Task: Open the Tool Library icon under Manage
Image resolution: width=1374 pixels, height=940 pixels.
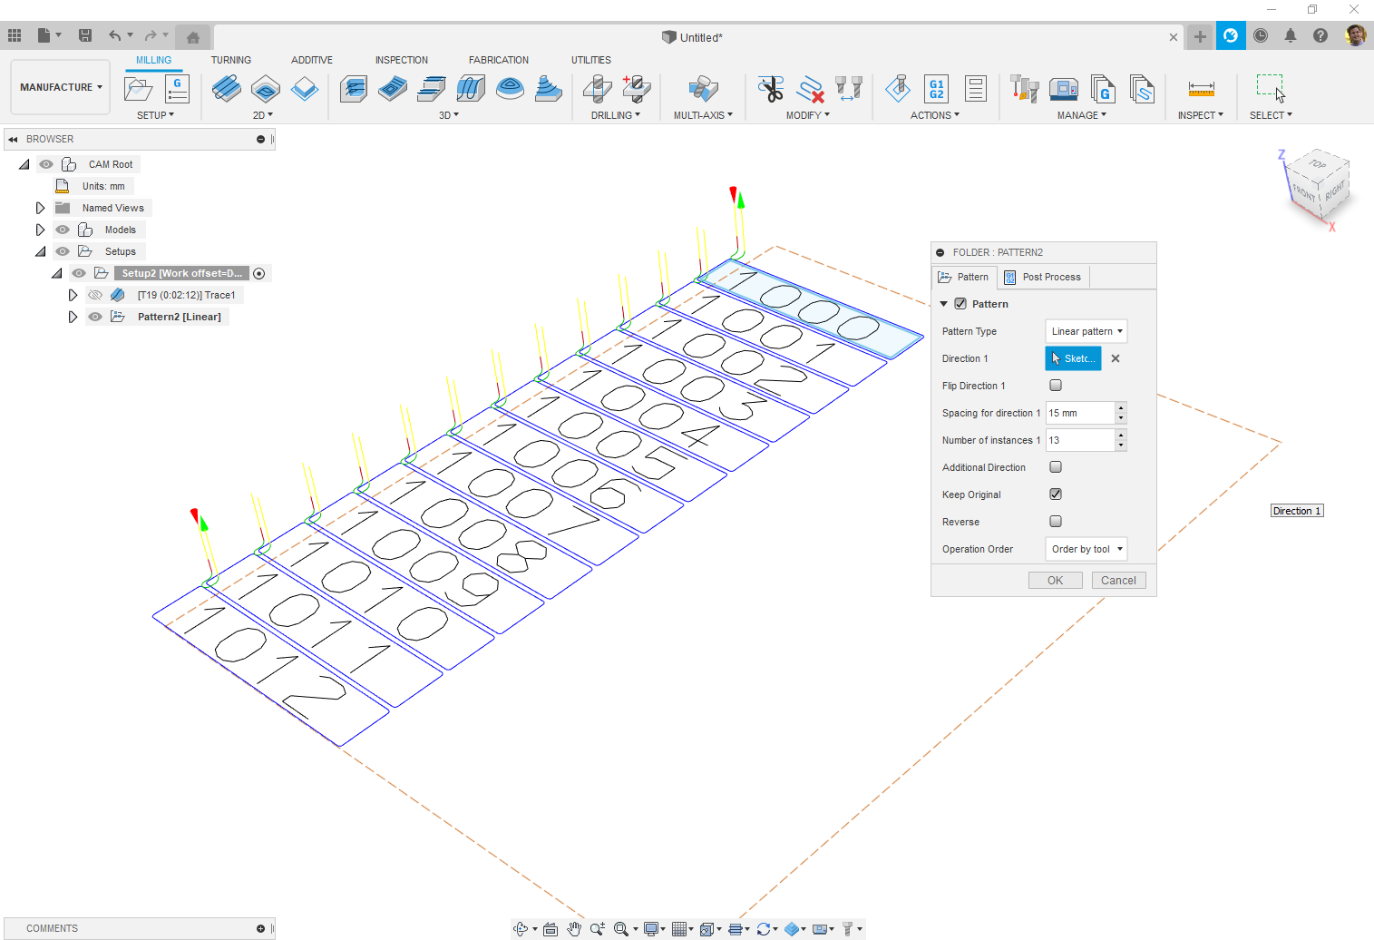Action: [1024, 89]
